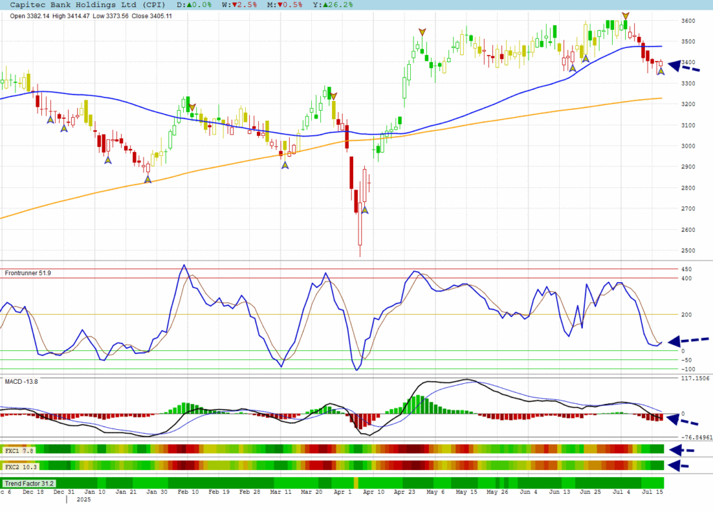This screenshot has height=512, width=713.
Task: Click the Jun 13 date label
Action: tap(560, 492)
